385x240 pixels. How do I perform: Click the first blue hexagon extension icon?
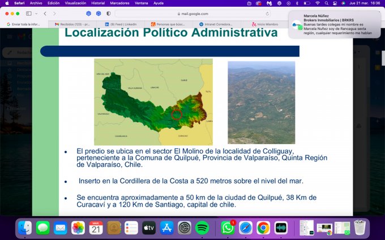(89, 14)
